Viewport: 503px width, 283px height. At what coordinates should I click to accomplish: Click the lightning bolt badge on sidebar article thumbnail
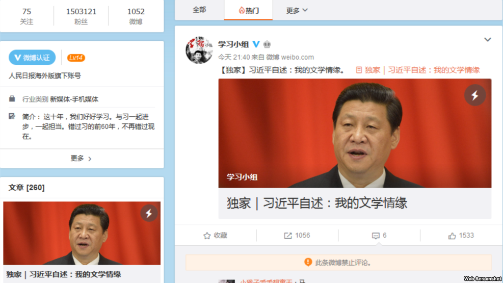[x=149, y=213]
